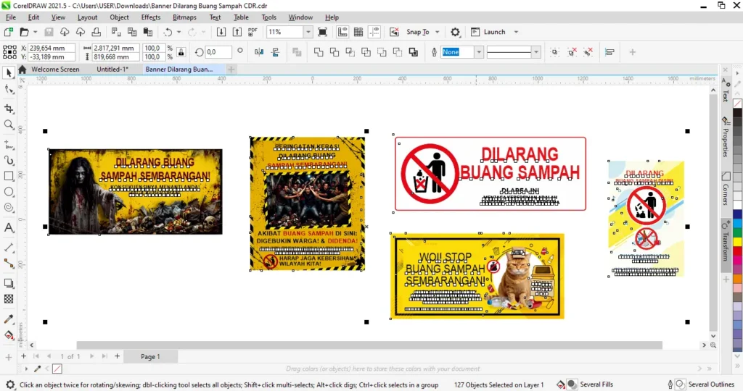
Task: Select the Shape edit tool
Action: point(9,89)
